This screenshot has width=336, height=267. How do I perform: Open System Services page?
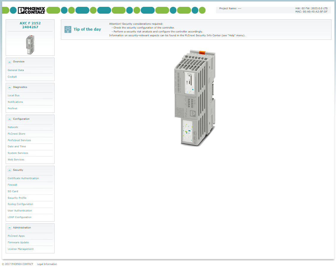coord(18,153)
